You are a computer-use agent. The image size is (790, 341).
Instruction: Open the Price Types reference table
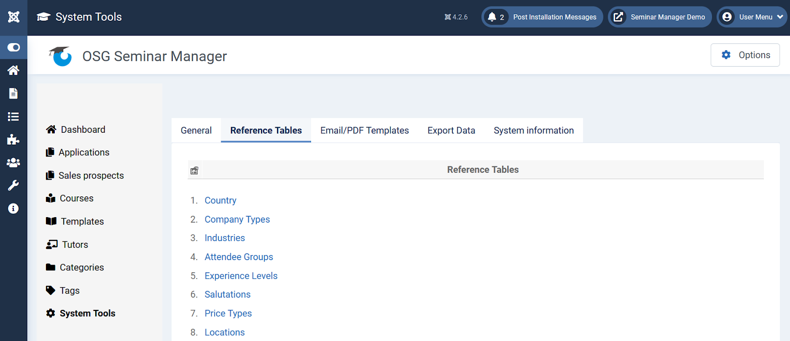pyautogui.click(x=228, y=313)
